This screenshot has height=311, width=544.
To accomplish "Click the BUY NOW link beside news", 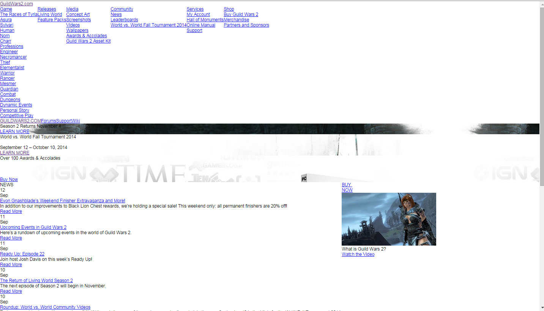I will [x=347, y=187].
